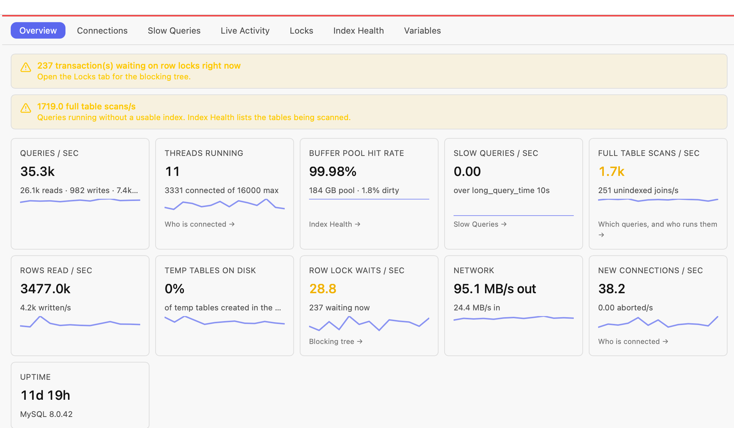Image resolution: width=734 pixels, height=428 pixels.
Task: Click the '1719.0 full table scans/s' alert title
Action: pyautogui.click(x=86, y=106)
